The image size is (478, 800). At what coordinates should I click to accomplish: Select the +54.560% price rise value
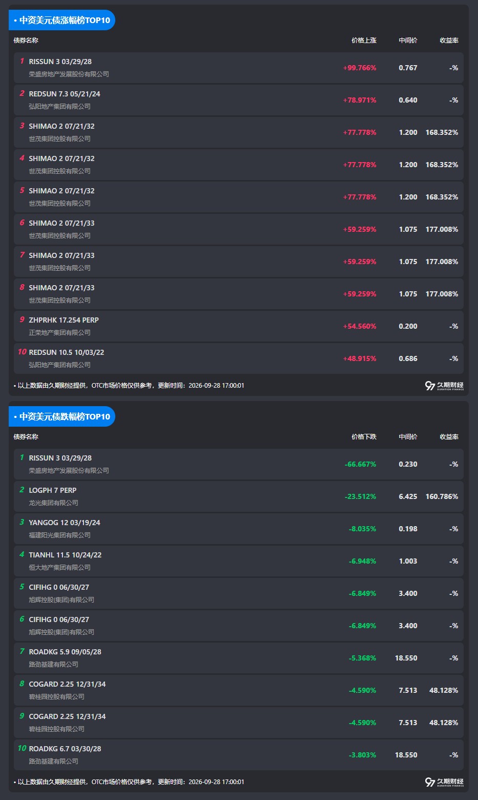360,326
